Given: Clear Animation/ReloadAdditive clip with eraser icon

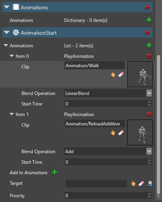Looking at the screenshot, I should point(121,133).
